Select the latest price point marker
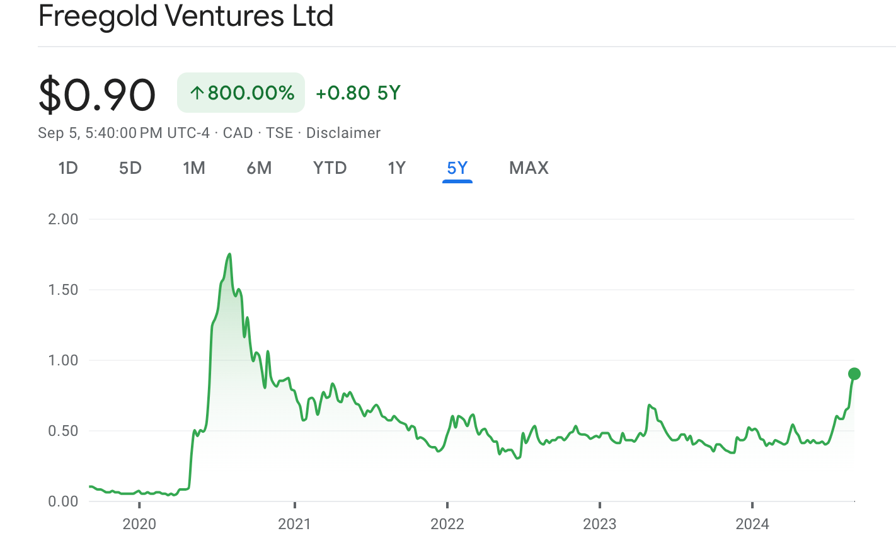 click(x=854, y=375)
